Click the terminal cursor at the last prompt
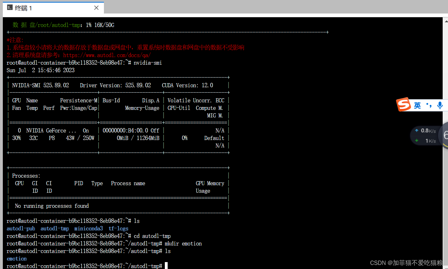 click(x=166, y=266)
